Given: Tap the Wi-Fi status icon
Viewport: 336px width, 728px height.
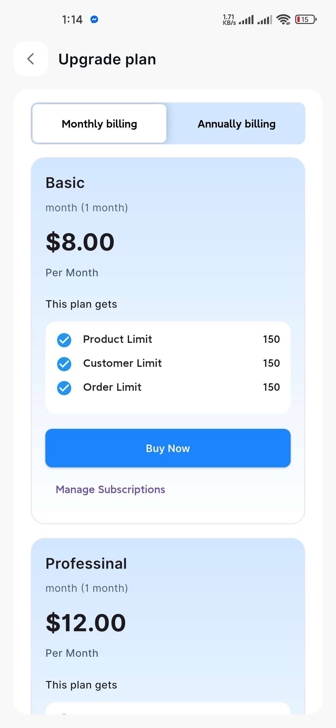Looking at the screenshot, I should pyautogui.click(x=283, y=20).
